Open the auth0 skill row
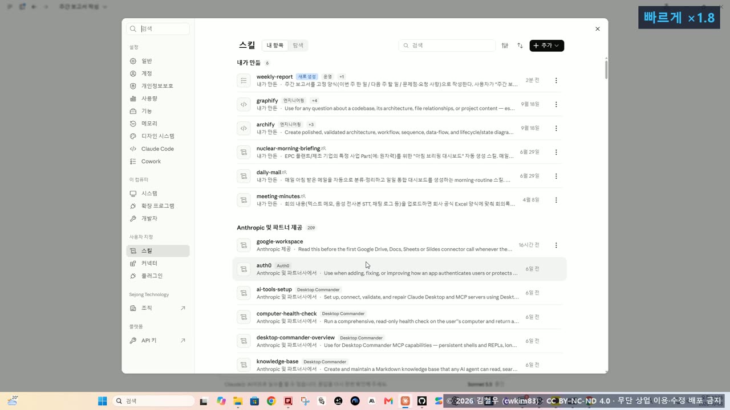The width and height of the screenshot is (730, 410). click(399, 269)
